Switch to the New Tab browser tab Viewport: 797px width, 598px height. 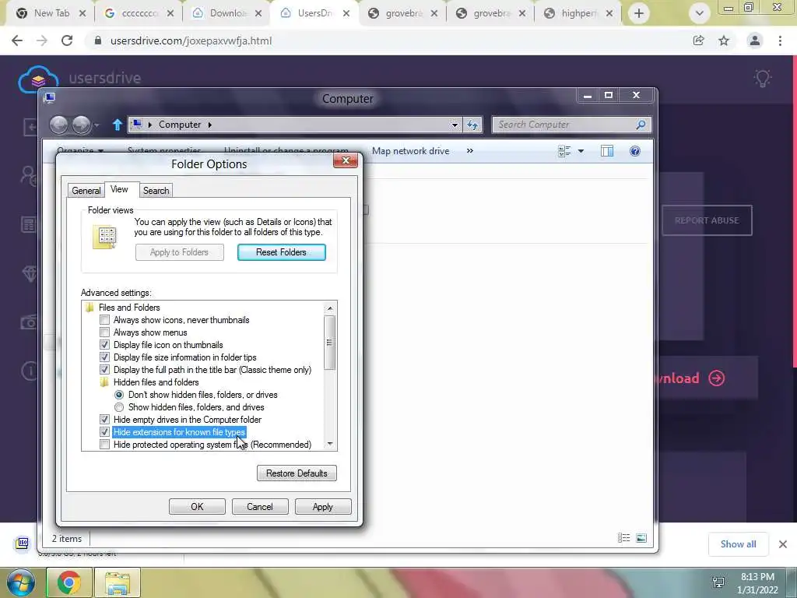coord(51,13)
